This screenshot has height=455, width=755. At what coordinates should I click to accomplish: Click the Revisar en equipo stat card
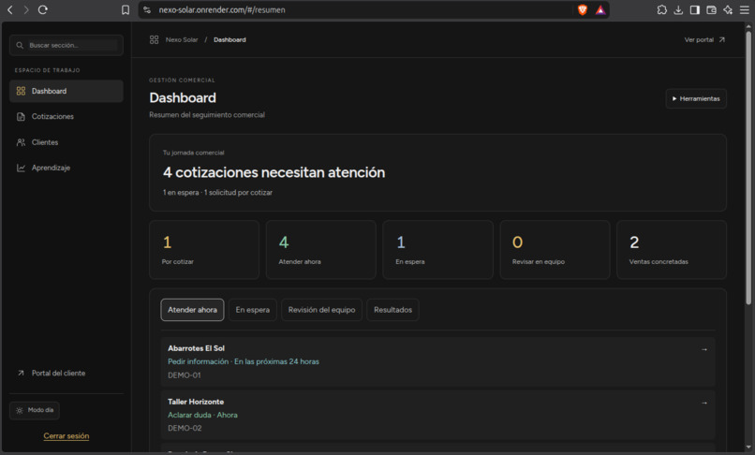(x=555, y=250)
